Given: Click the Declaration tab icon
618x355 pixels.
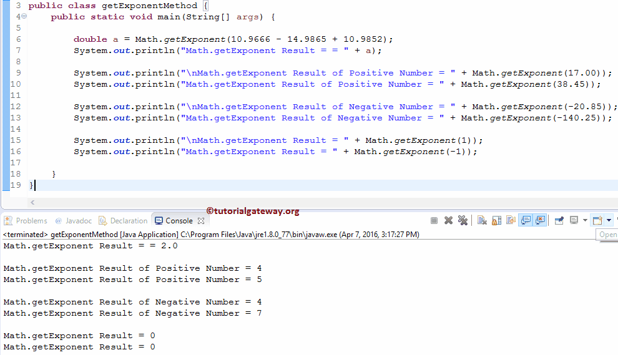Looking at the screenshot, I should pyautogui.click(x=102, y=221).
